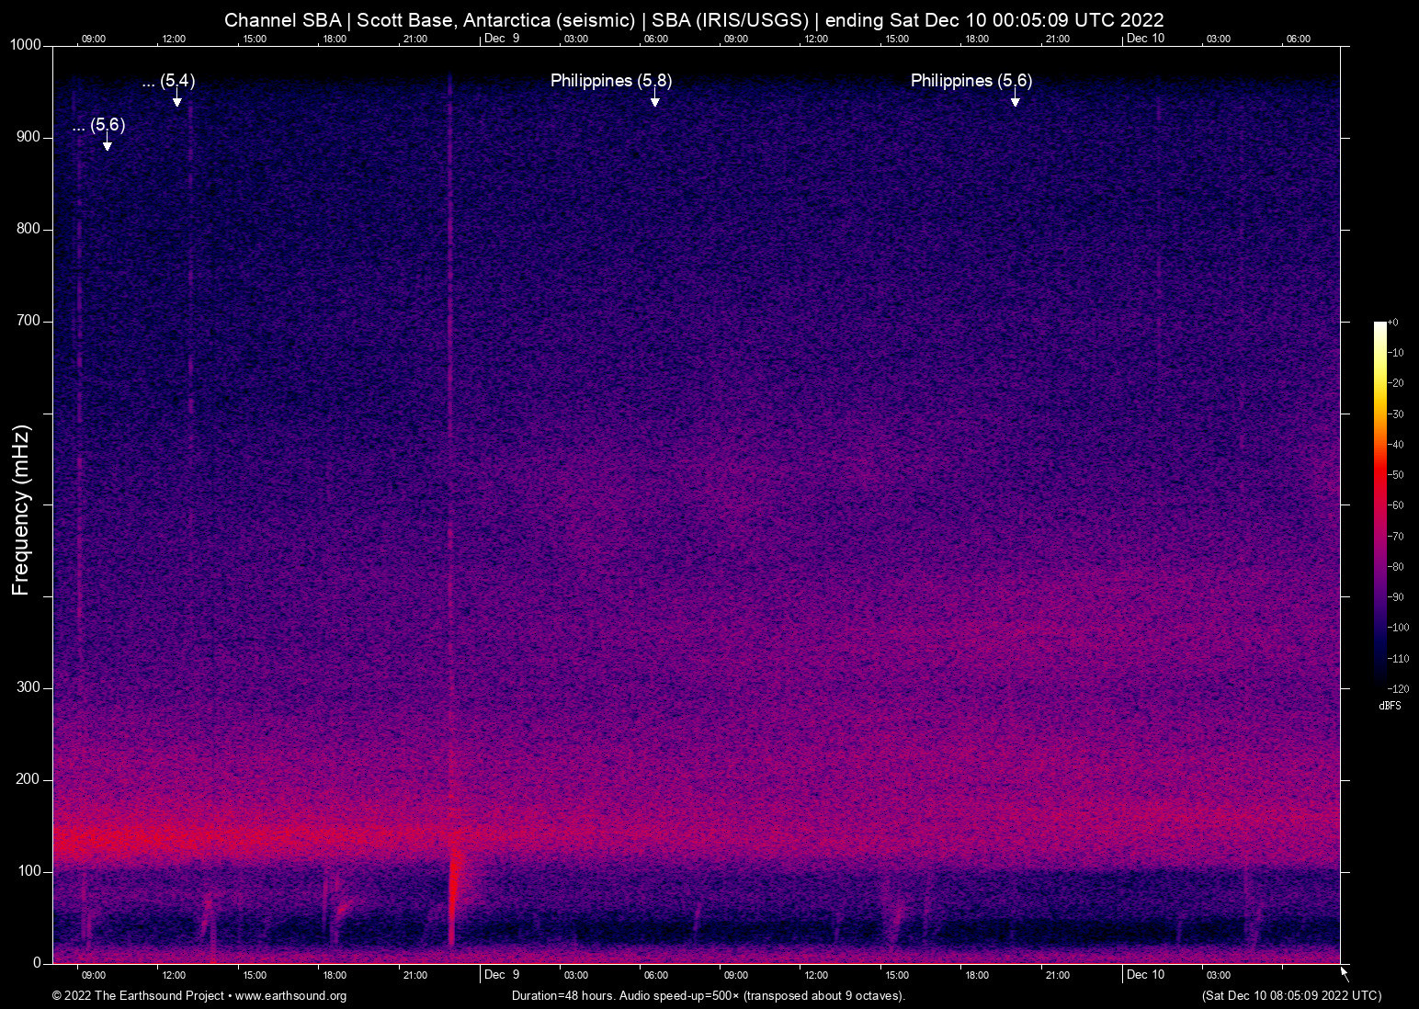This screenshot has width=1419, height=1009.
Task: Click the cursor arrow near bottom right axis
Action: pos(1343,972)
